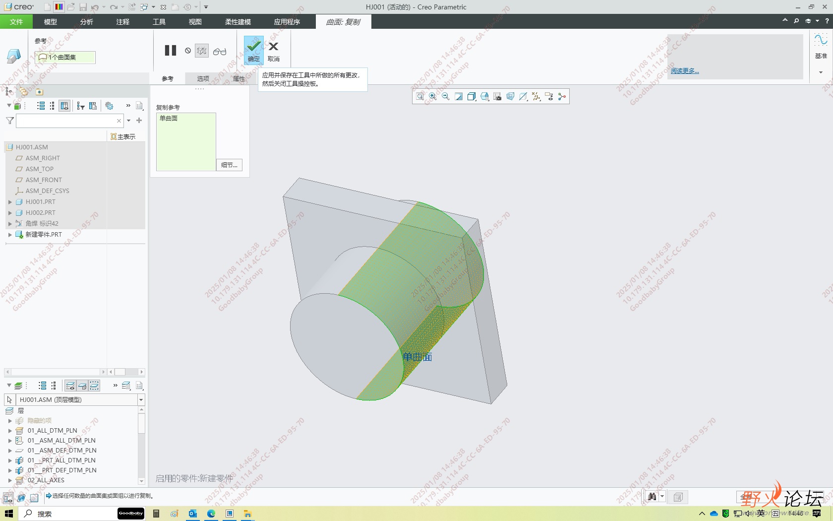Open Microsoft Edge from the taskbar
Viewport: 833px width, 521px height.
pyautogui.click(x=211, y=514)
